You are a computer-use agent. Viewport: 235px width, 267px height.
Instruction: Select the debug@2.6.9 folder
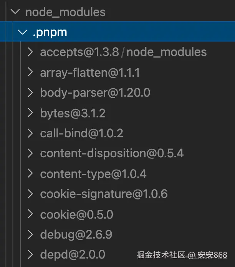[76, 234]
